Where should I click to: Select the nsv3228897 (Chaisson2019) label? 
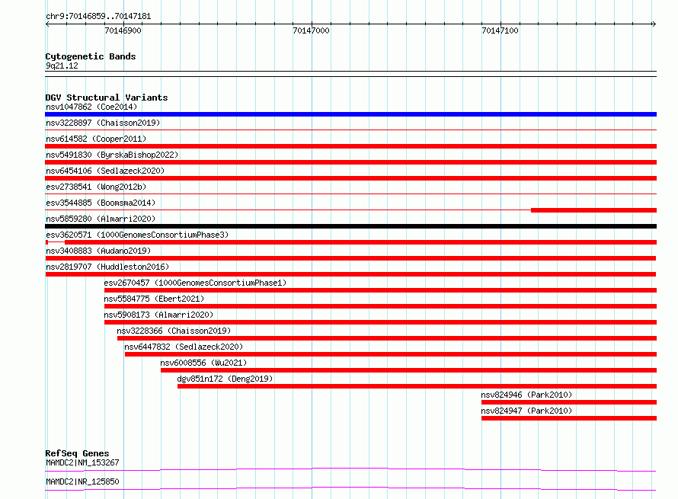[103, 123]
